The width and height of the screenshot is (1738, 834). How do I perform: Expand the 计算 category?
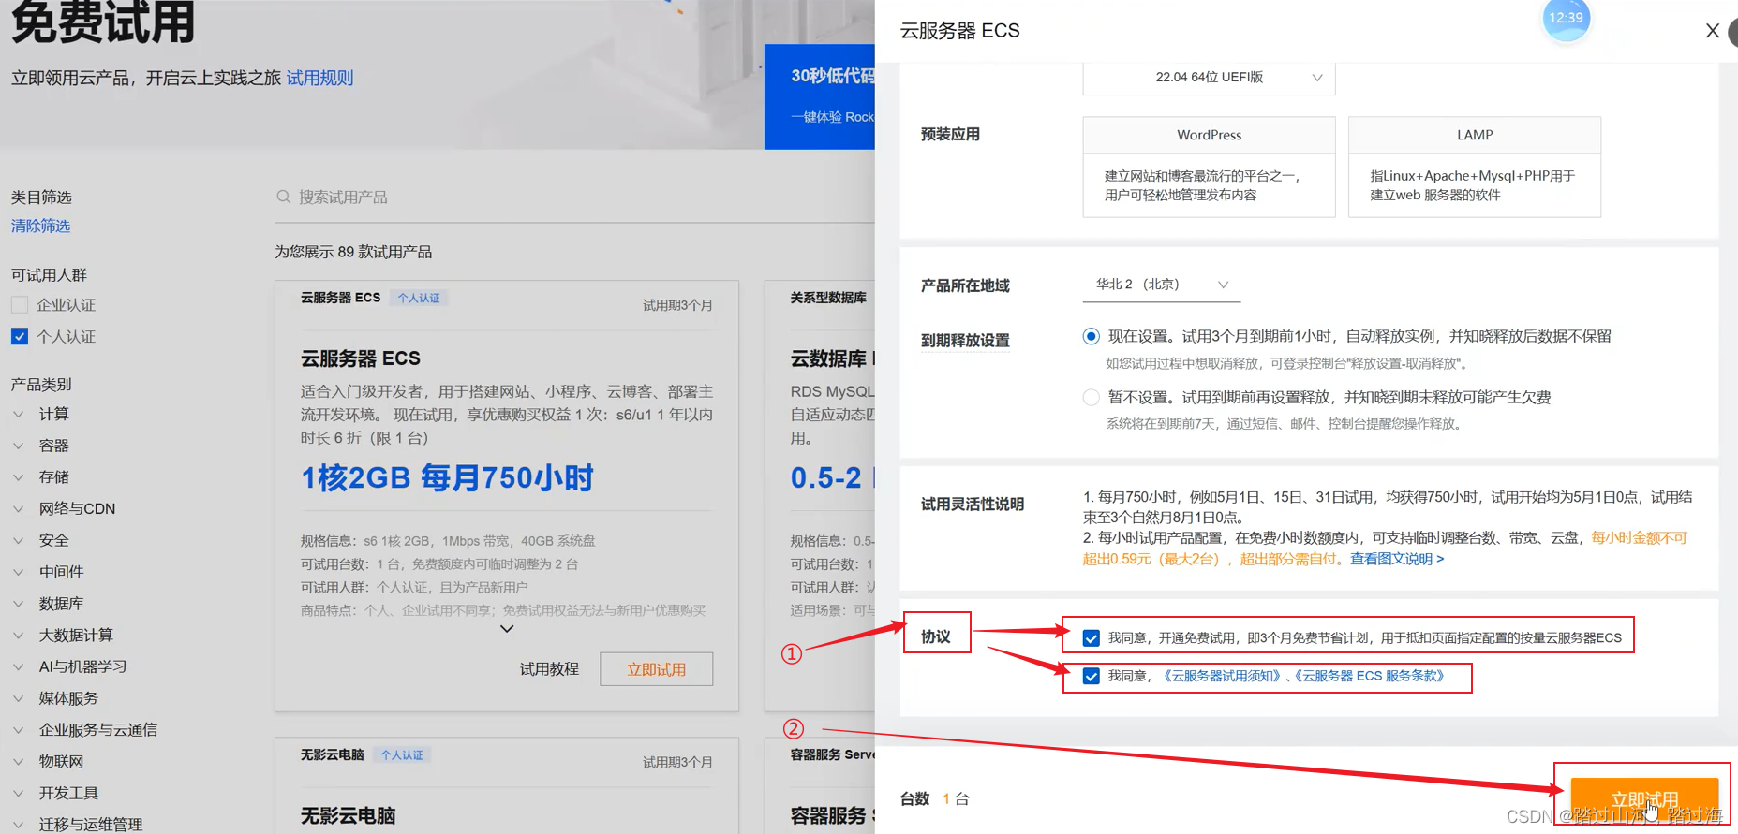[x=19, y=414]
